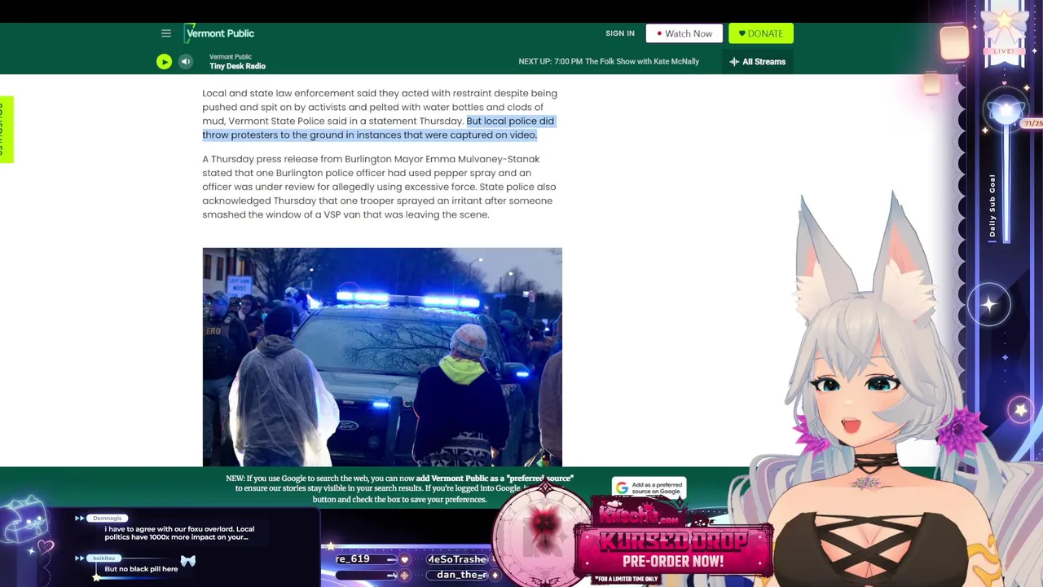Open the hamburger navigation menu

point(166,33)
